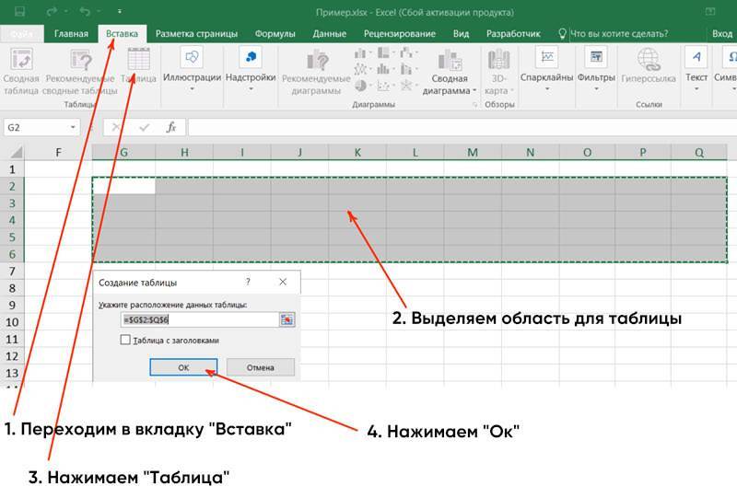The height and width of the screenshot is (498, 737).
Task: Select column header K
Action: [x=357, y=152]
